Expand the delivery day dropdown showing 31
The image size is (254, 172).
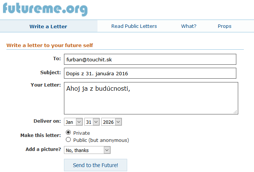92,122
